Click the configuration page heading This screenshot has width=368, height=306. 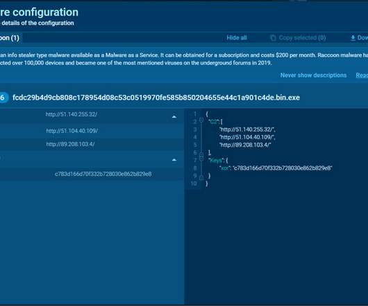(39, 12)
